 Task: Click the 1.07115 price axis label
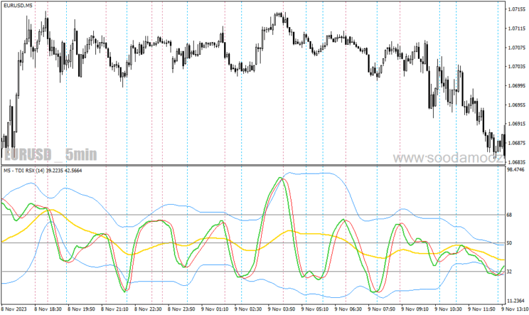(517, 28)
